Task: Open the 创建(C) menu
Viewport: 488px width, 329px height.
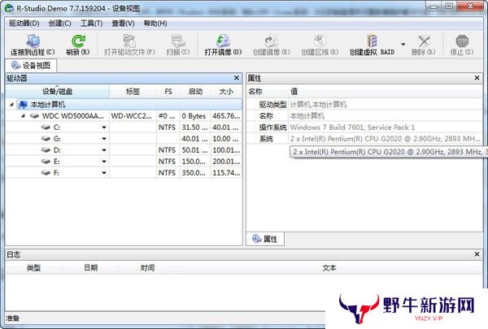Action: coord(59,24)
